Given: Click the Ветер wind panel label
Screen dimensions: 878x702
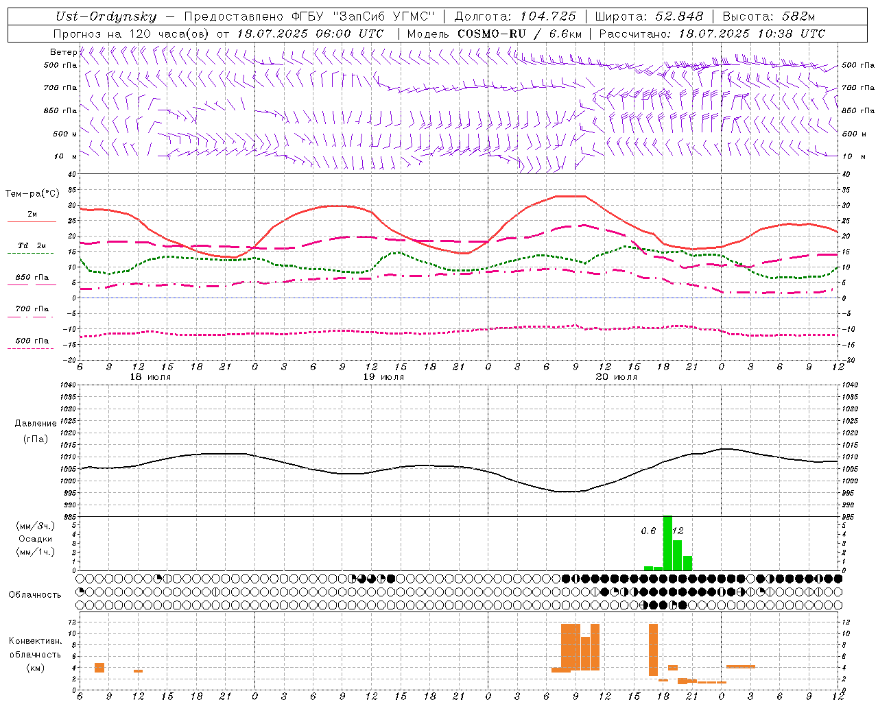Looking at the screenshot, I should [63, 52].
